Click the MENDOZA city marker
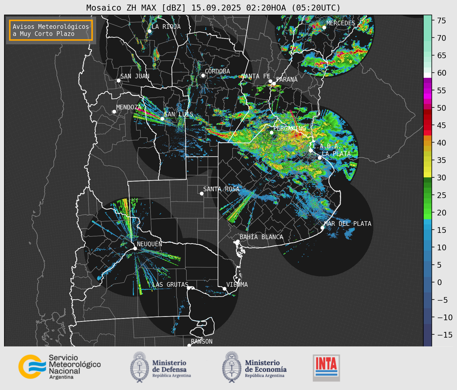 tap(114, 112)
